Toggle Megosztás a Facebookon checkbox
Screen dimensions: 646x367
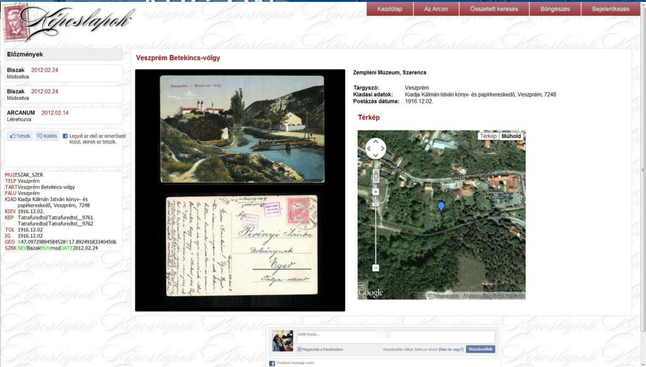tap(300, 349)
